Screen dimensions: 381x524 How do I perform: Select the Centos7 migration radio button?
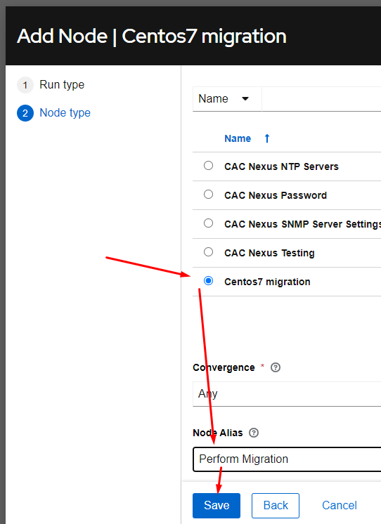[x=208, y=281]
